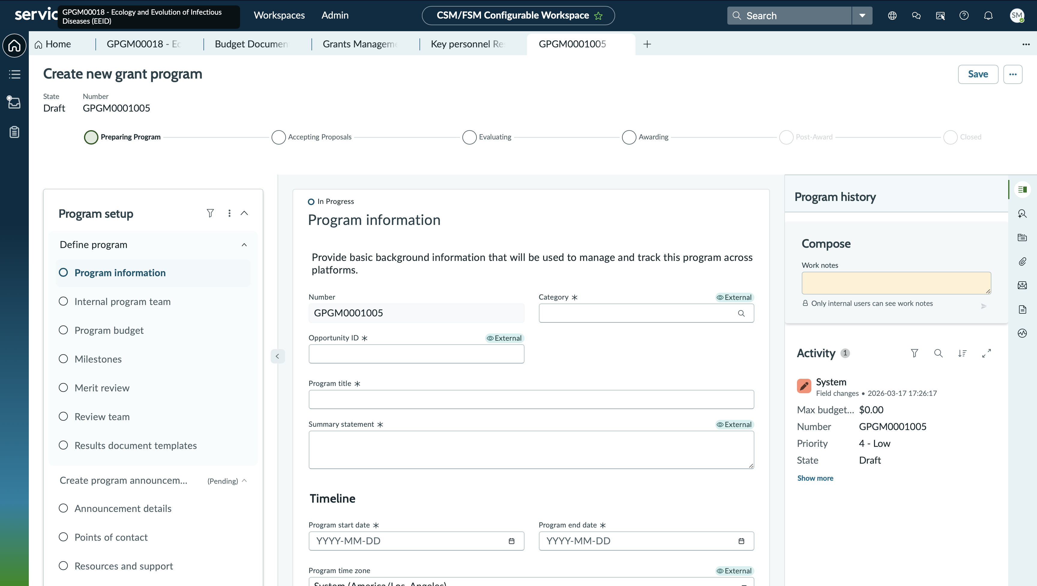This screenshot has height=586, width=1037.
Task: Open the Home icon in left sidebar
Action: [x=14, y=46]
